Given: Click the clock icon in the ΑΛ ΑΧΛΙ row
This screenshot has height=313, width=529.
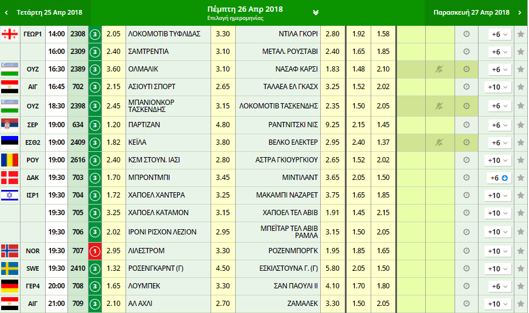Looking at the screenshot, I should (x=466, y=304).
